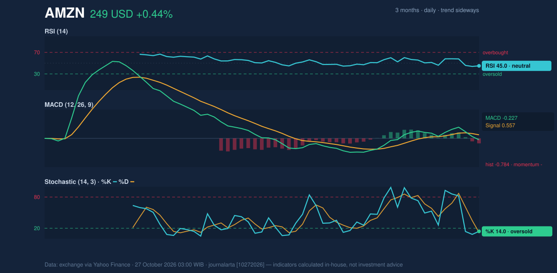Click the 249 USD +0.44% price text

click(x=131, y=14)
